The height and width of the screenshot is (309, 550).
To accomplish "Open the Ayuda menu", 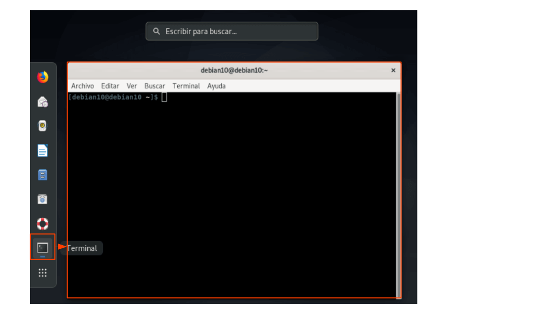I will [216, 86].
